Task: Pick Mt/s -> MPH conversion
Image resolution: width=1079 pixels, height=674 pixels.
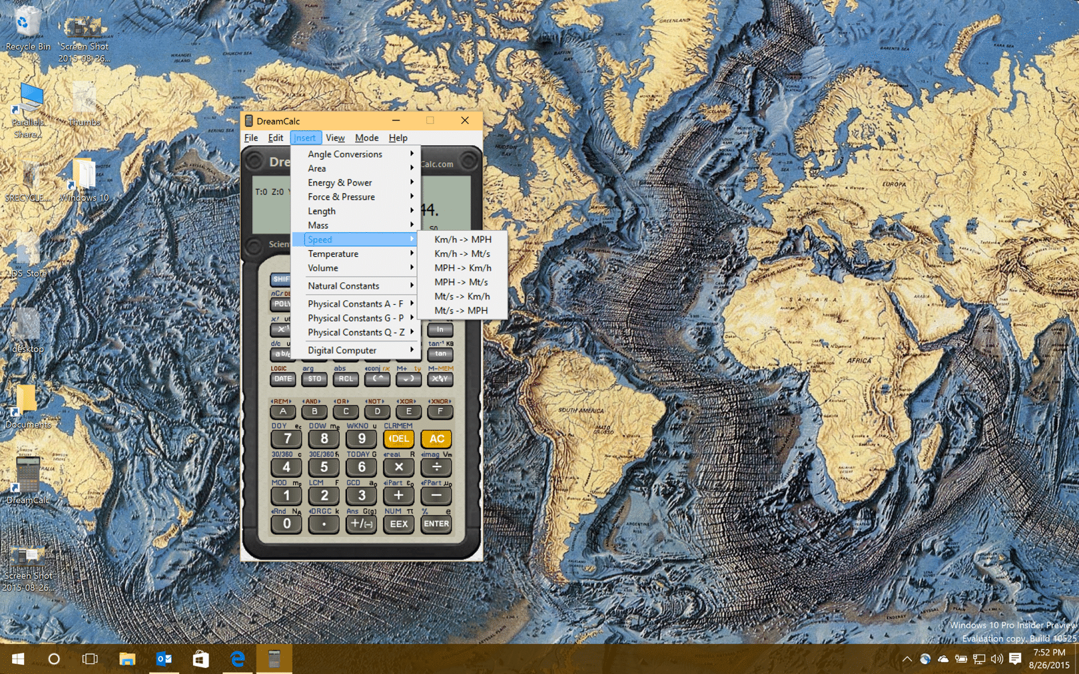Action: tap(462, 310)
